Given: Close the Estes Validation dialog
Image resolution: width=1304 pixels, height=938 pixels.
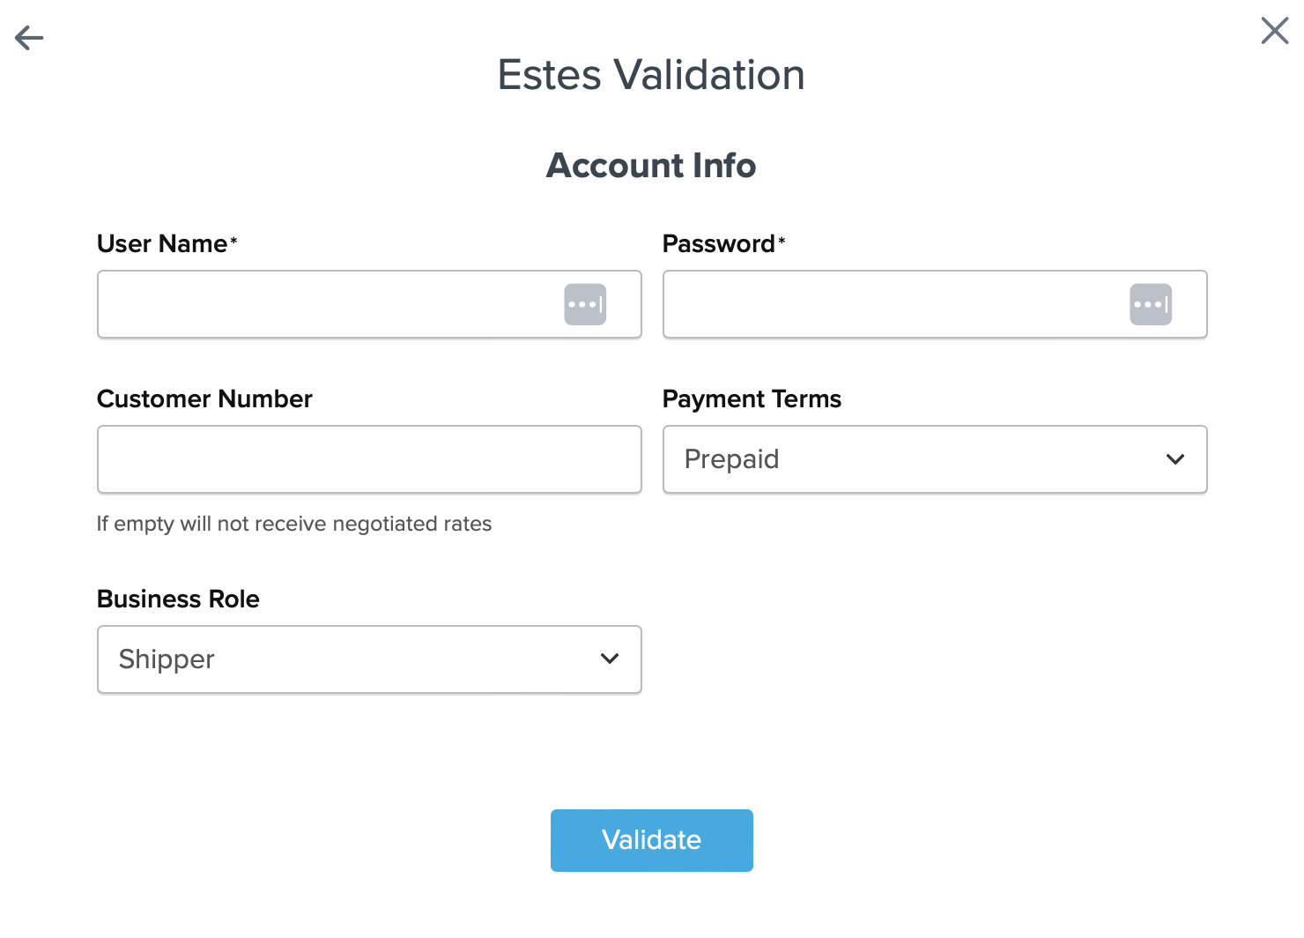Looking at the screenshot, I should pos(1274,31).
